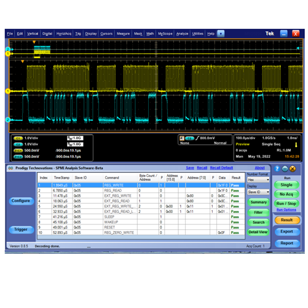Click the 800.0mV trigger level readout
The image size is (308, 308).
click(x=207, y=138)
